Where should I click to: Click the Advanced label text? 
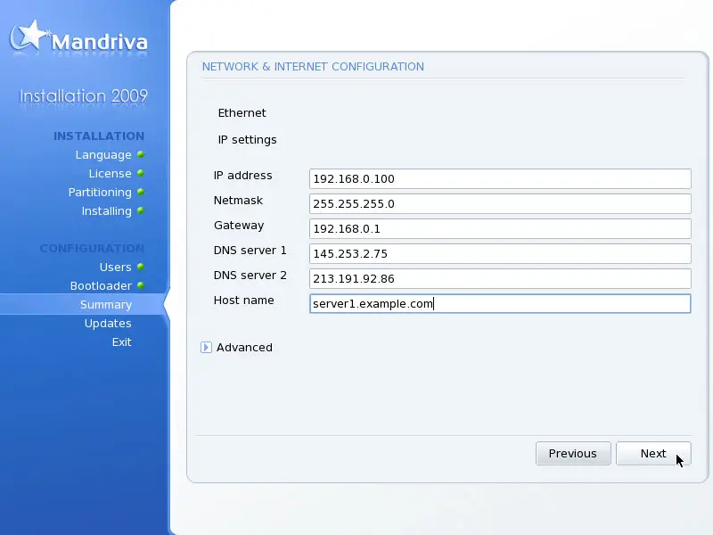pyautogui.click(x=244, y=348)
